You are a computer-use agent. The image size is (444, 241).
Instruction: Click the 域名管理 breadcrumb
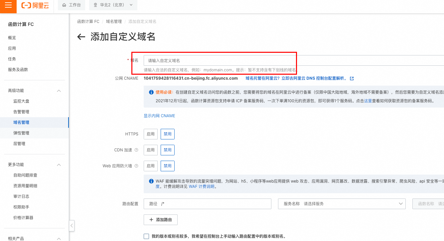point(114,22)
